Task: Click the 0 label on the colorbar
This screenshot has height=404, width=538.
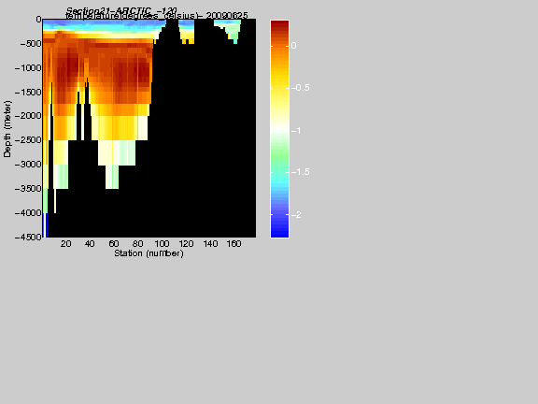Action: [293, 45]
